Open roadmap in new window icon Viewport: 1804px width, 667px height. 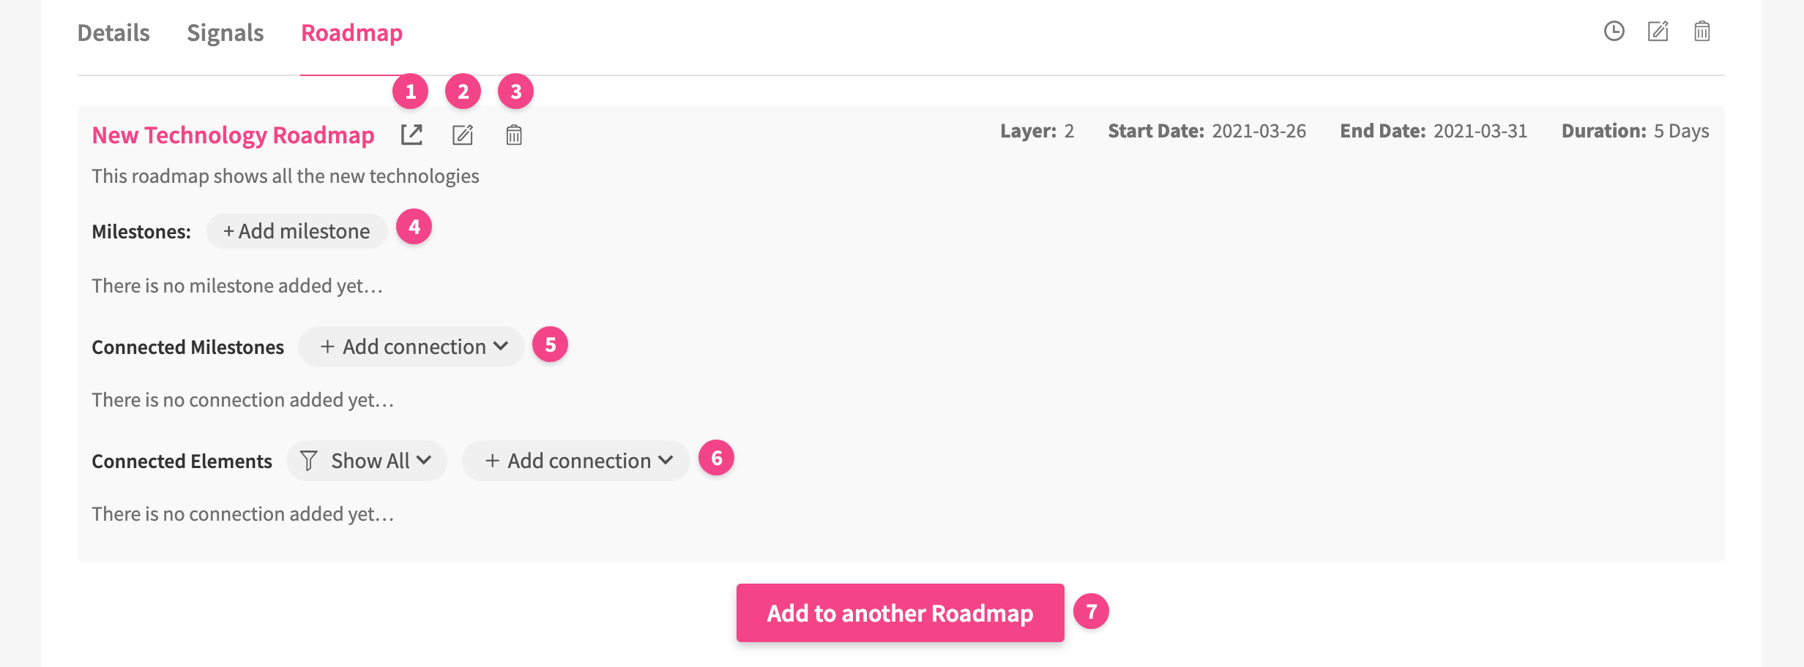coord(411,135)
